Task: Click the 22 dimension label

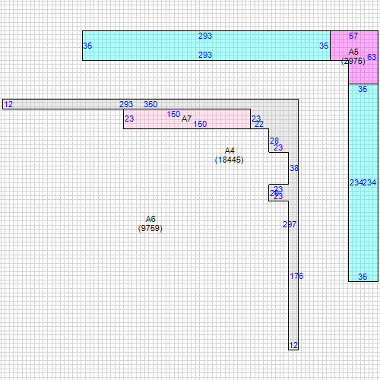Action: 259,124
